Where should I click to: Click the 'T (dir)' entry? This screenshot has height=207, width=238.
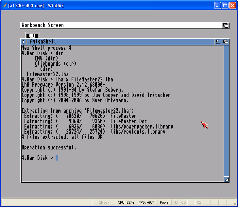tap(44, 69)
